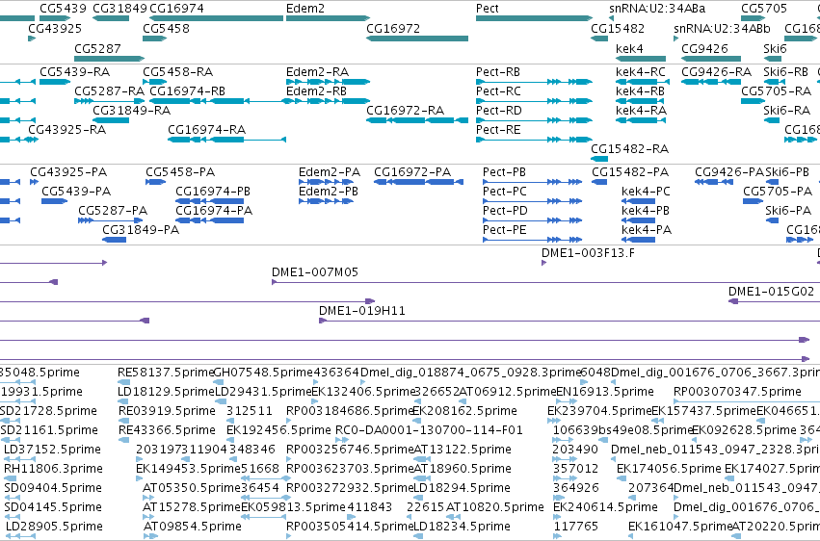Select protein CG9426-PA
Screen dimensions: 820x541
tap(714, 182)
